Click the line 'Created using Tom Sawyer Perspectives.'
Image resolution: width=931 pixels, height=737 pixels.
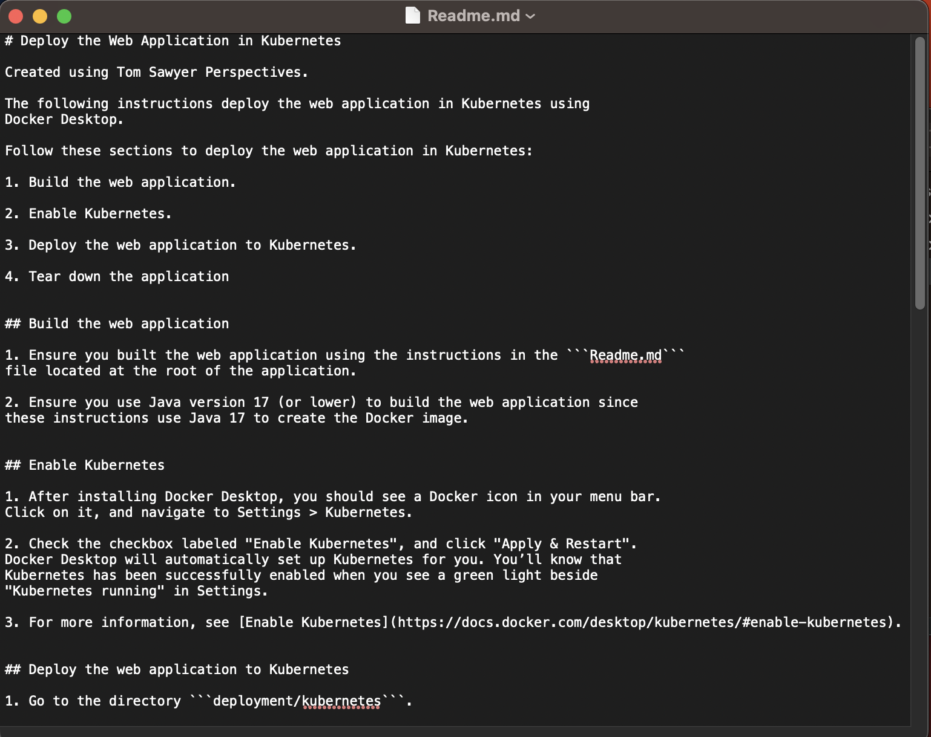click(157, 73)
